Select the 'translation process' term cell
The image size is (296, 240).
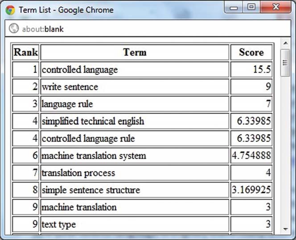(x=135, y=173)
